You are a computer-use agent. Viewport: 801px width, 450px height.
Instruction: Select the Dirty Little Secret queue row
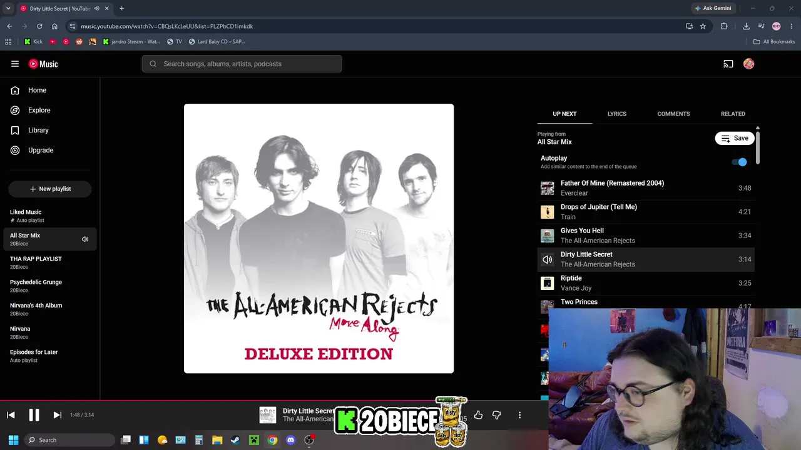point(646,259)
